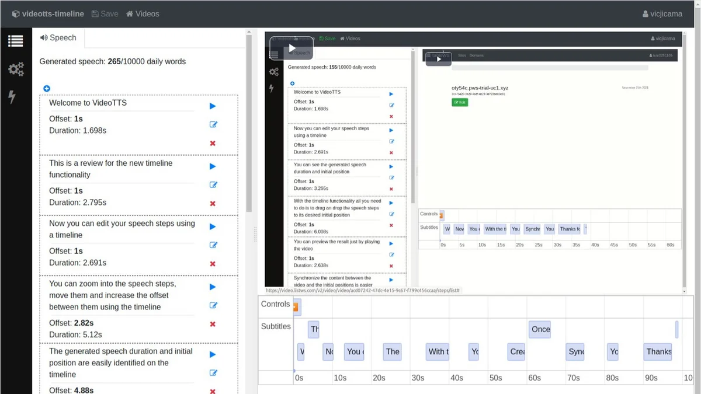Screen dimensions: 701x394
Task: Open the list view sidebar icon
Action: pos(16,41)
